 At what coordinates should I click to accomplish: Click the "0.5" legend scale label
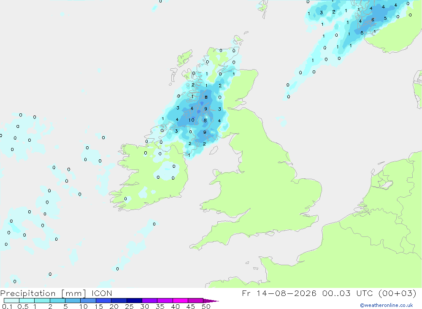23,306
